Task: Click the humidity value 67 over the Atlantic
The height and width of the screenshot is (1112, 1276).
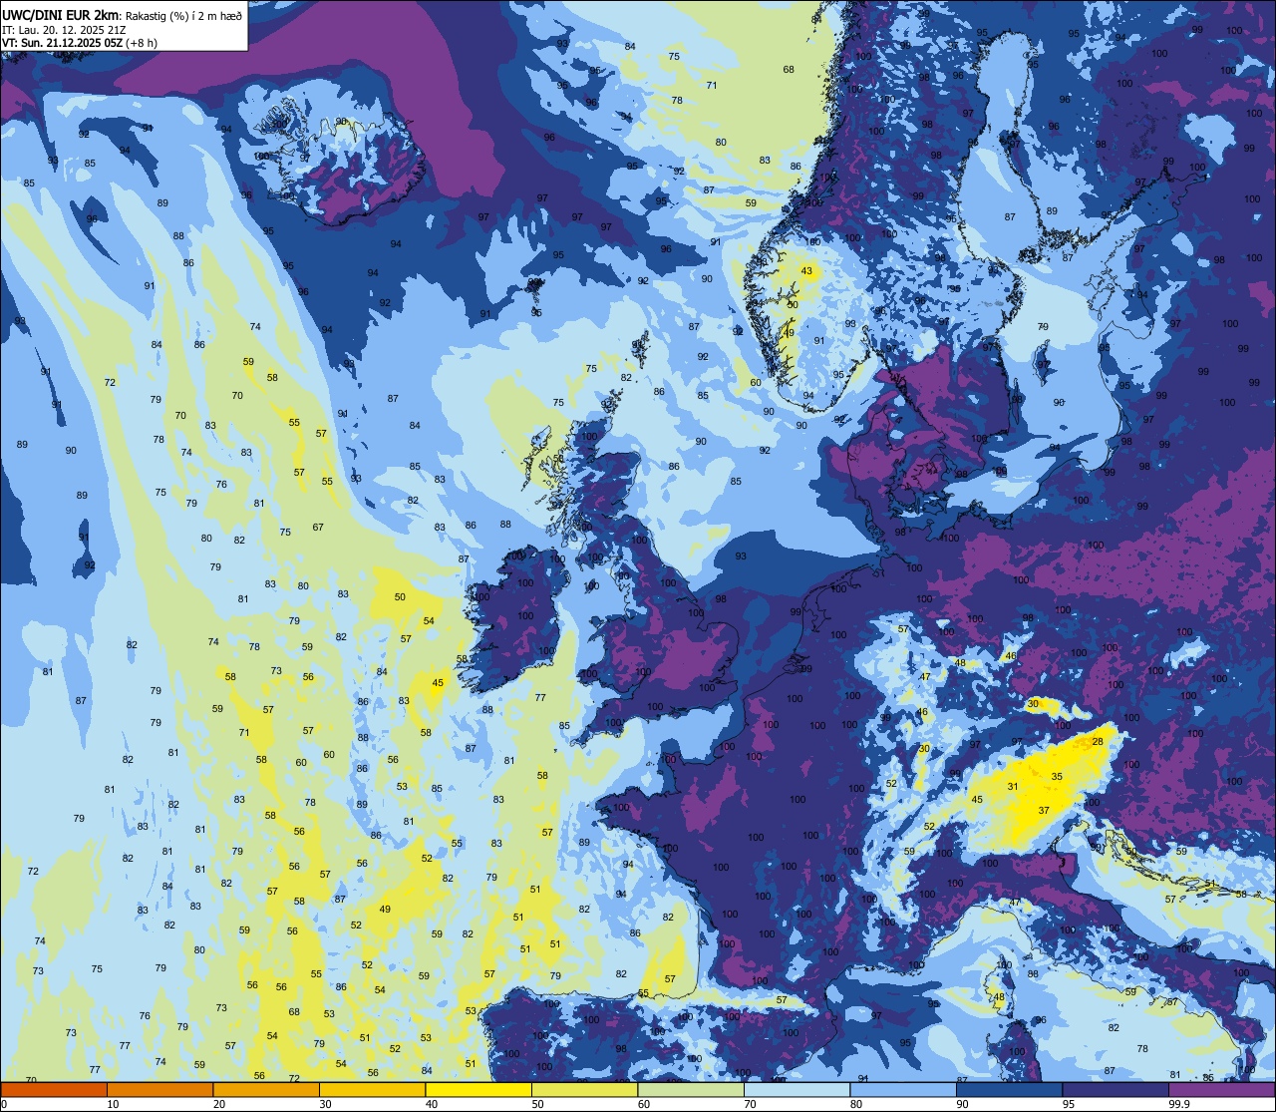Action: (318, 527)
